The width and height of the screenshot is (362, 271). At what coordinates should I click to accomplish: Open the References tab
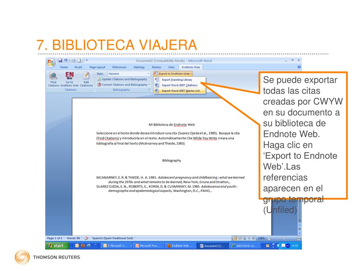(119, 67)
